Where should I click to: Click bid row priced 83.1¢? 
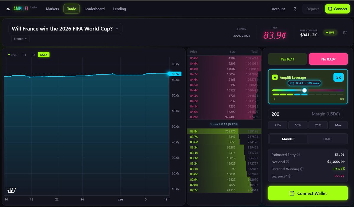pos(224,169)
